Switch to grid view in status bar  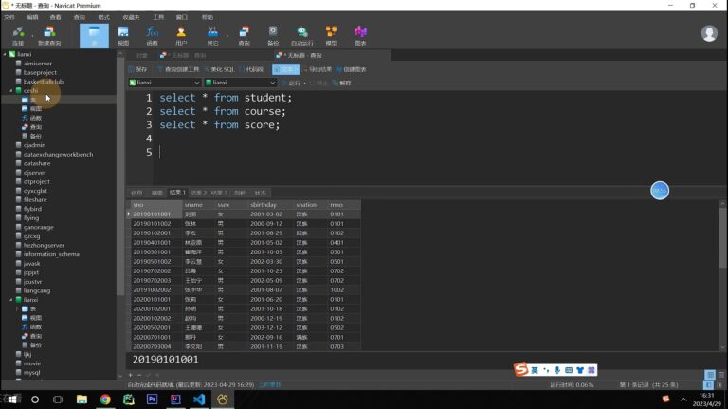(710, 375)
